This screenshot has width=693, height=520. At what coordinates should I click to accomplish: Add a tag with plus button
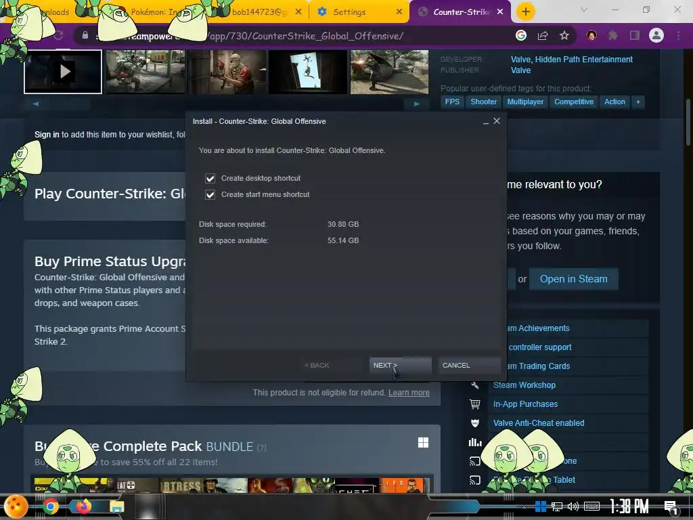point(638,102)
